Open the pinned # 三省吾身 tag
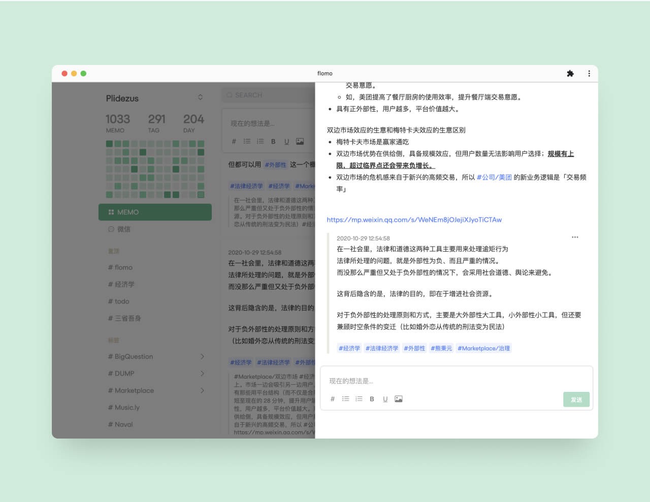 point(124,318)
